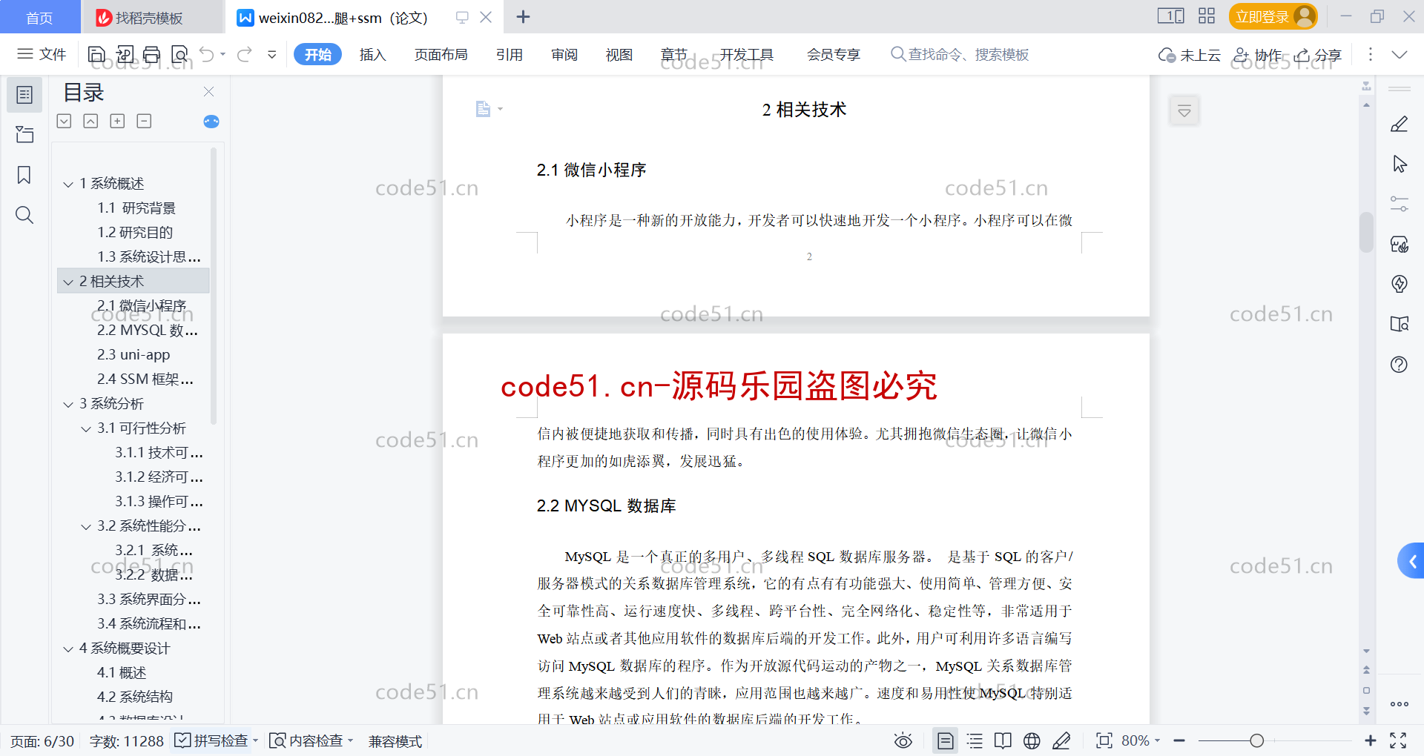Image resolution: width=1424 pixels, height=756 pixels.
Task: Switch to page layout view icon
Action: tap(946, 740)
